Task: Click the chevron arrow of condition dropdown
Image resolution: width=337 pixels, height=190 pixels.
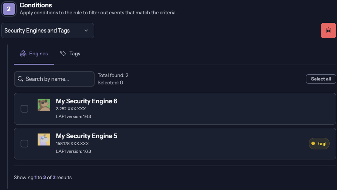Action: click(x=86, y=31)
